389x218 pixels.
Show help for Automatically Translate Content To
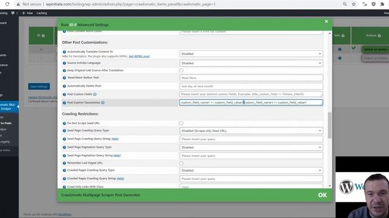coord(64,52)
